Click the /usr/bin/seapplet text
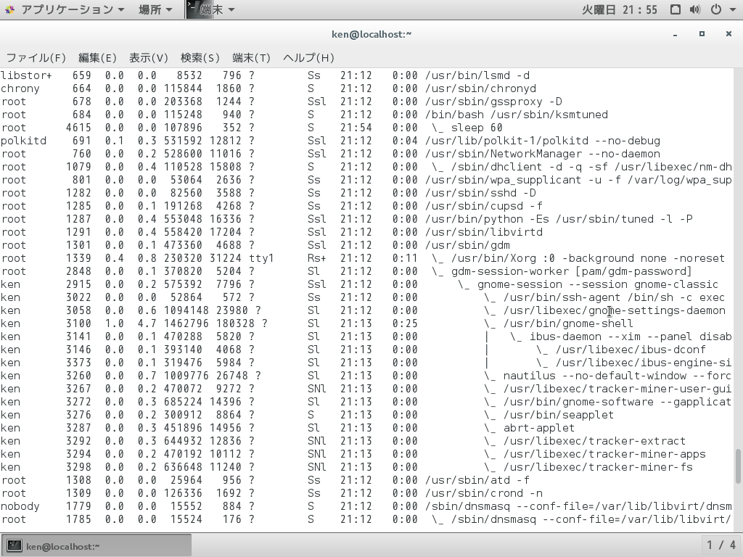The height and width of the screenshot is (557, 743). 559,415
